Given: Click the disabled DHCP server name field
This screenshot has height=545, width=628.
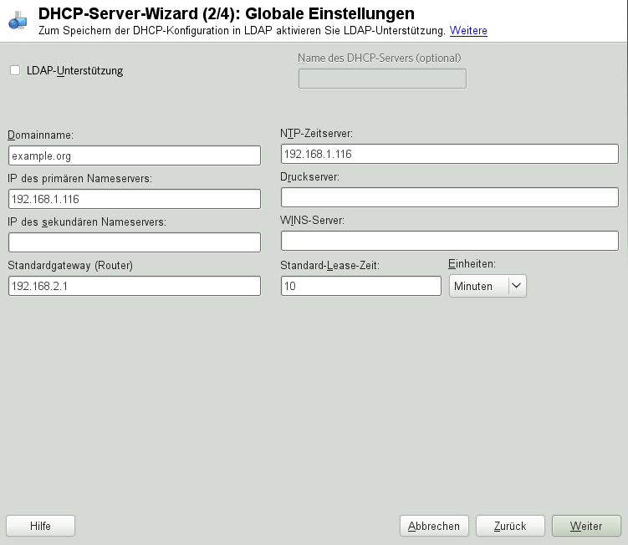Looking at the screenshot, I should click(382, 79).
